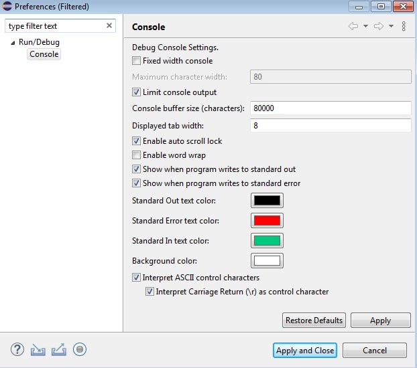The height and width of the screenshot is (368, 417).
Task: Uncheck Limit console output
Action: 136,92
